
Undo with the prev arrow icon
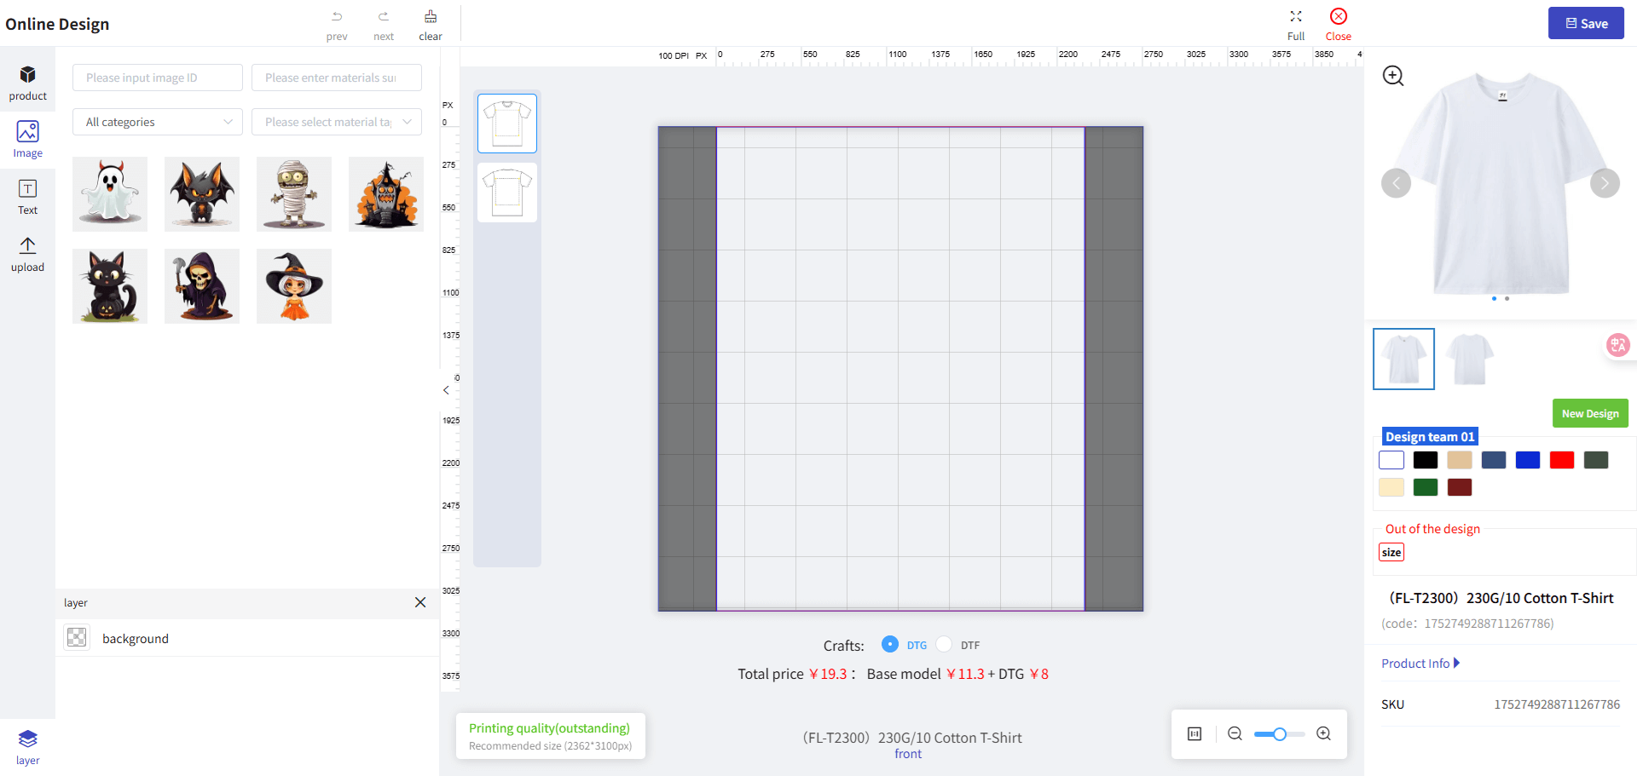[x=337, y=18]
